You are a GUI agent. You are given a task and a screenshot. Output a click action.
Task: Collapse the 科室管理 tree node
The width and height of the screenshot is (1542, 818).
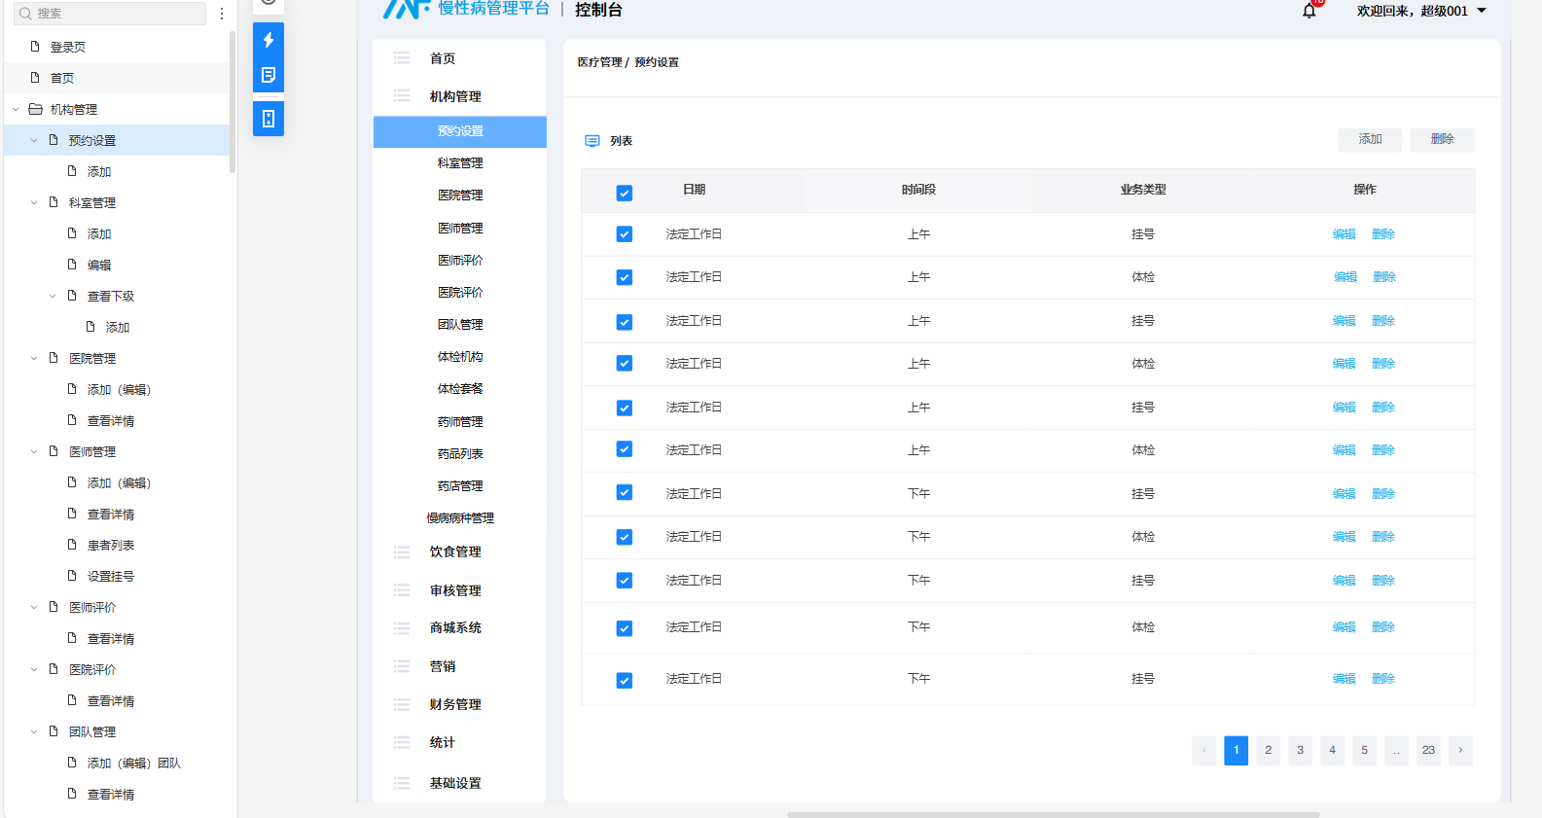point(34,203)
